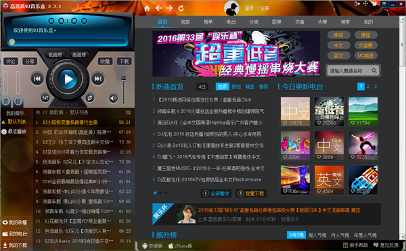This screenshot has width=406, height=251.
Task: Open the 歌单 playlist tab
Action: tap(277, 22)
